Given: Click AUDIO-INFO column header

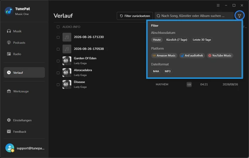Looking at the screenshot, I should click(71, 27).
